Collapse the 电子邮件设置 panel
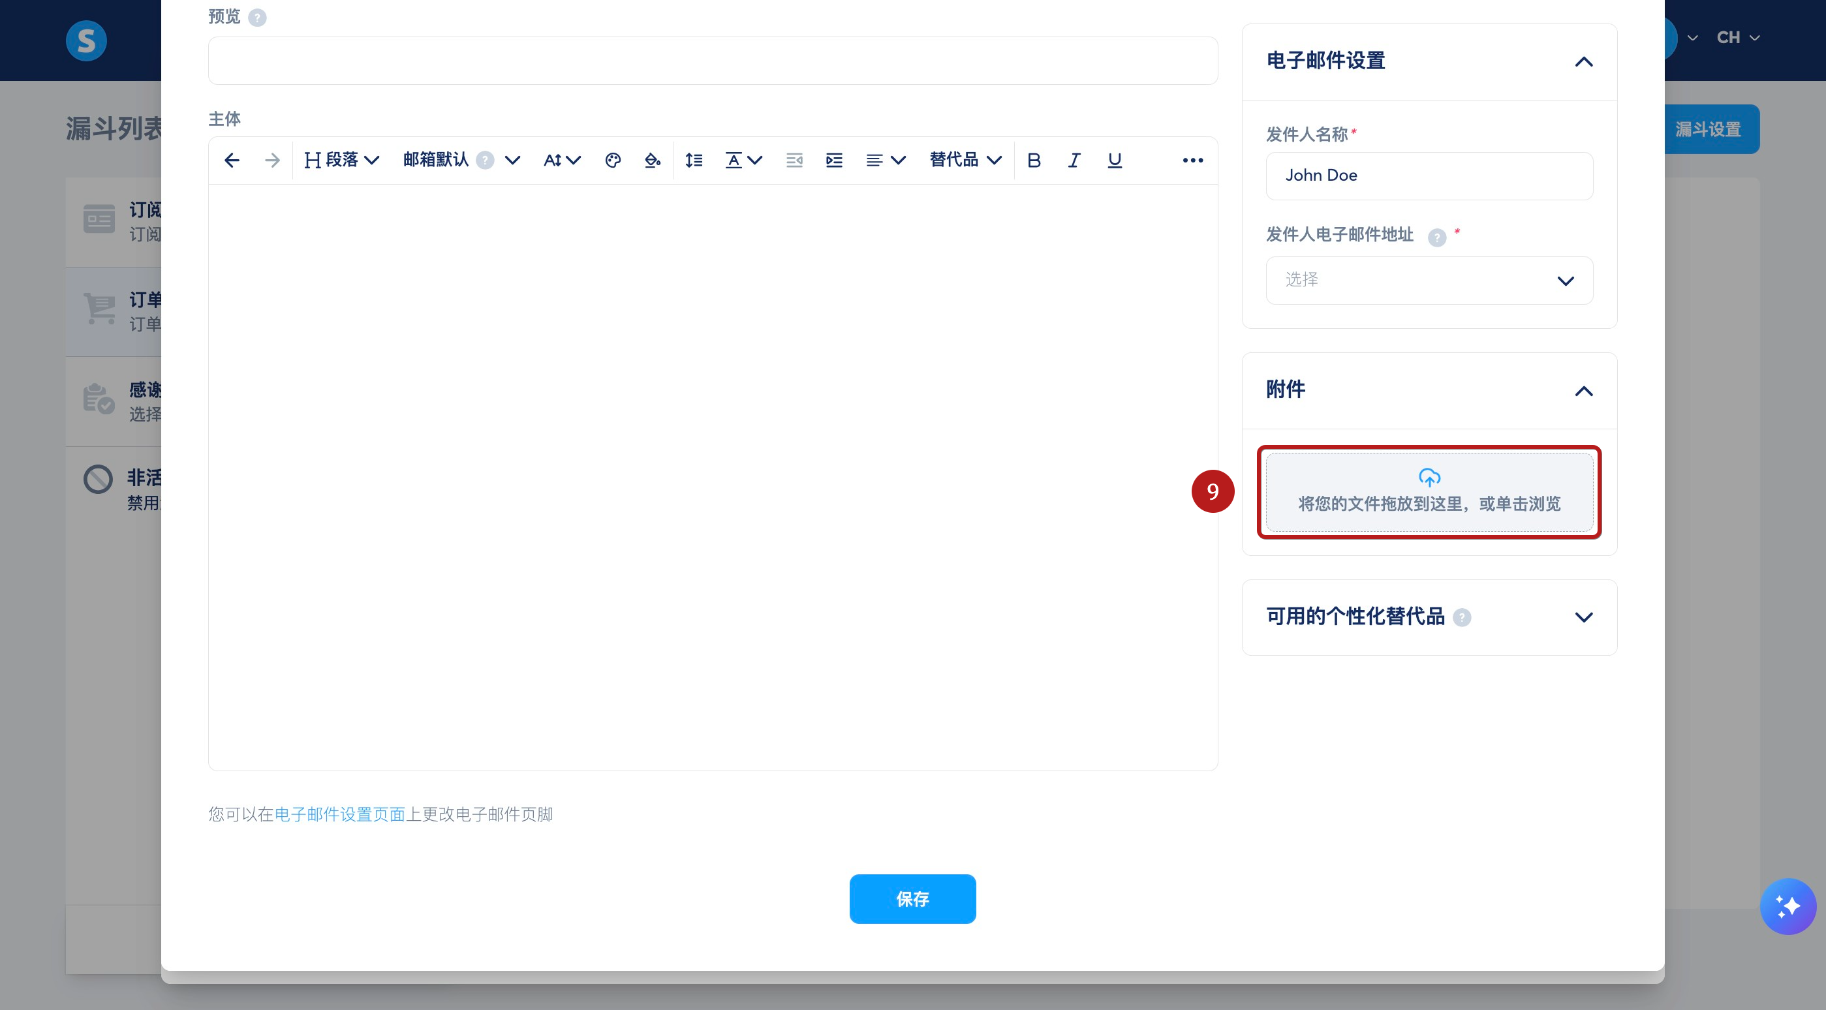Viewport: 1826px width, 1010px height. point(1584,63)
